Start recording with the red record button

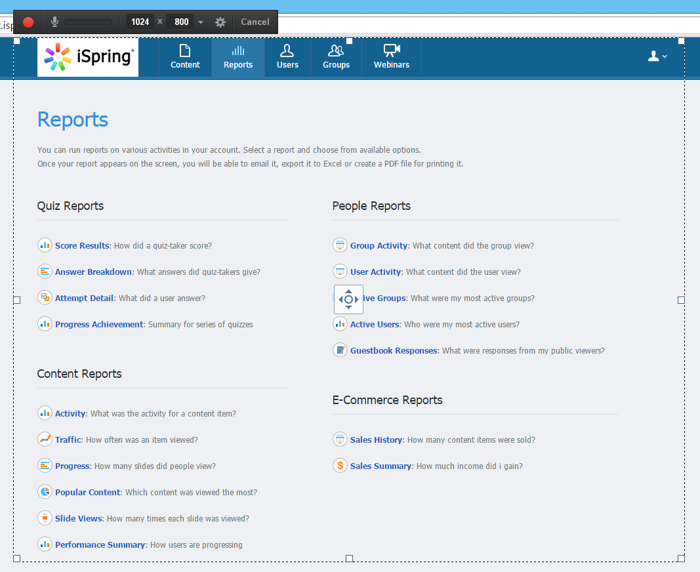(28, 22)
